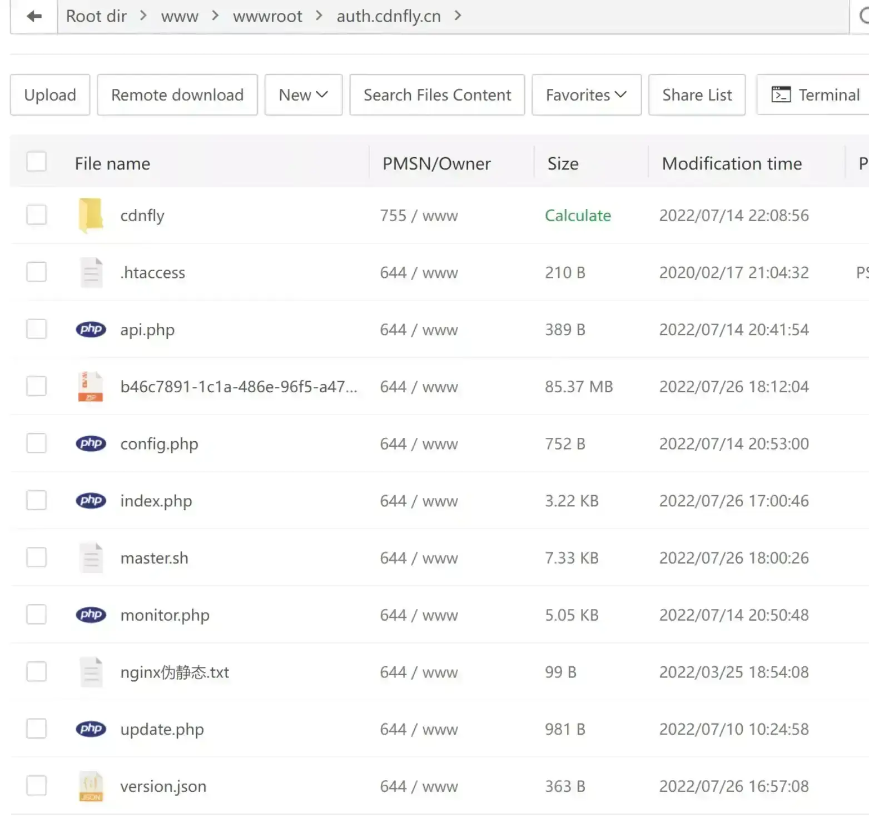Sort by Size column header
869x828 pixels.
tap(563, 163)
